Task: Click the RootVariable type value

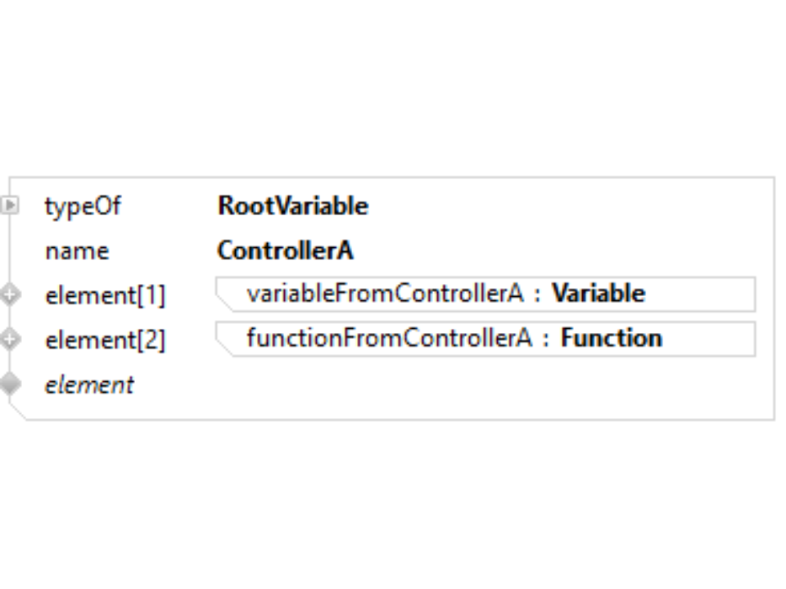Action: click(x=292, y=206)
